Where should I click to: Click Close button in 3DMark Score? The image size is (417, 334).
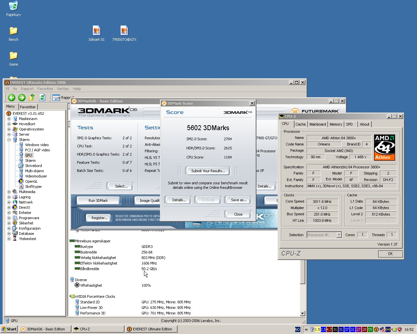click(x=238, y=214)
